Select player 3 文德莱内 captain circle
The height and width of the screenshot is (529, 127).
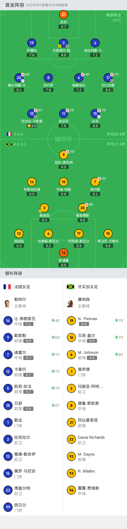[63, 43]
